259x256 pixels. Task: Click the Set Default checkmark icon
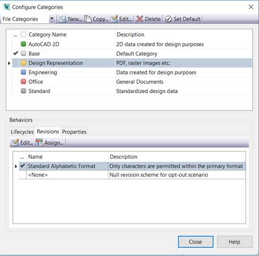click(168, 19)
